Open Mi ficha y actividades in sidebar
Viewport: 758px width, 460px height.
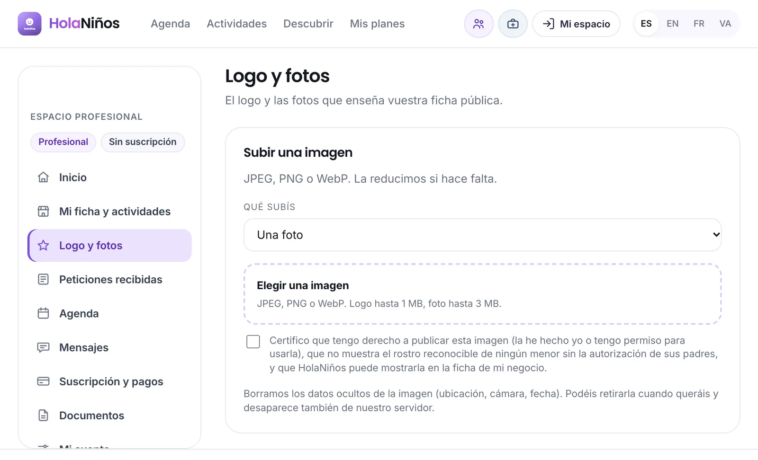[x=109, y=212]
